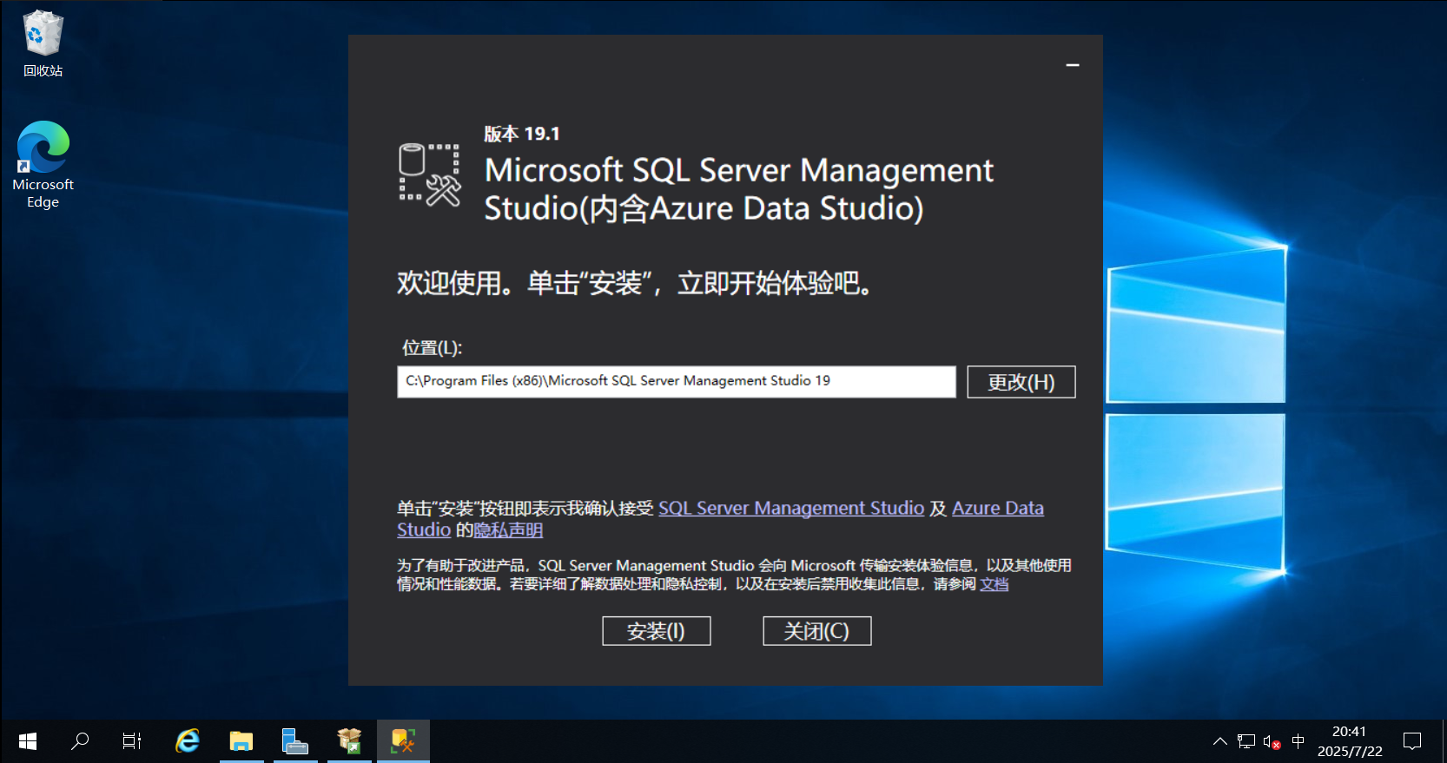The width and height of the screenshot is (1447, 763).
Task: Open the package installer taskbar icon
Action: (349, 741)
